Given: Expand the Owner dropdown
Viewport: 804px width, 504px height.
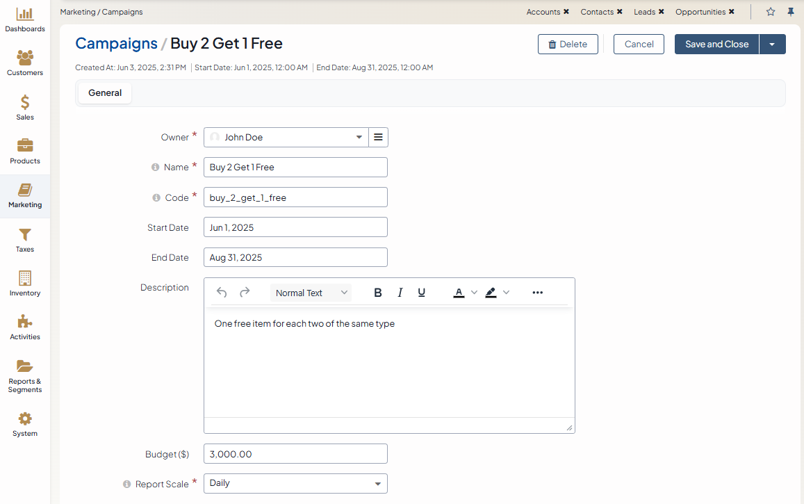Looking at the screenshot, I should pyautogui.click(x=359, y=138).
